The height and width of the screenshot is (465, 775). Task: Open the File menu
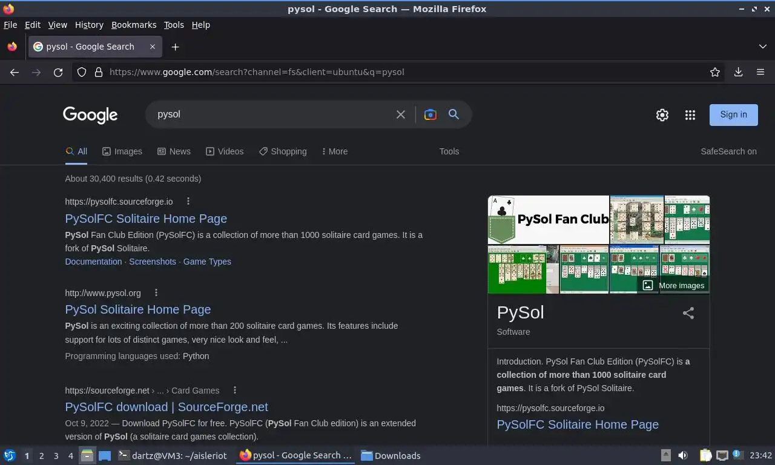pos(10,25)
